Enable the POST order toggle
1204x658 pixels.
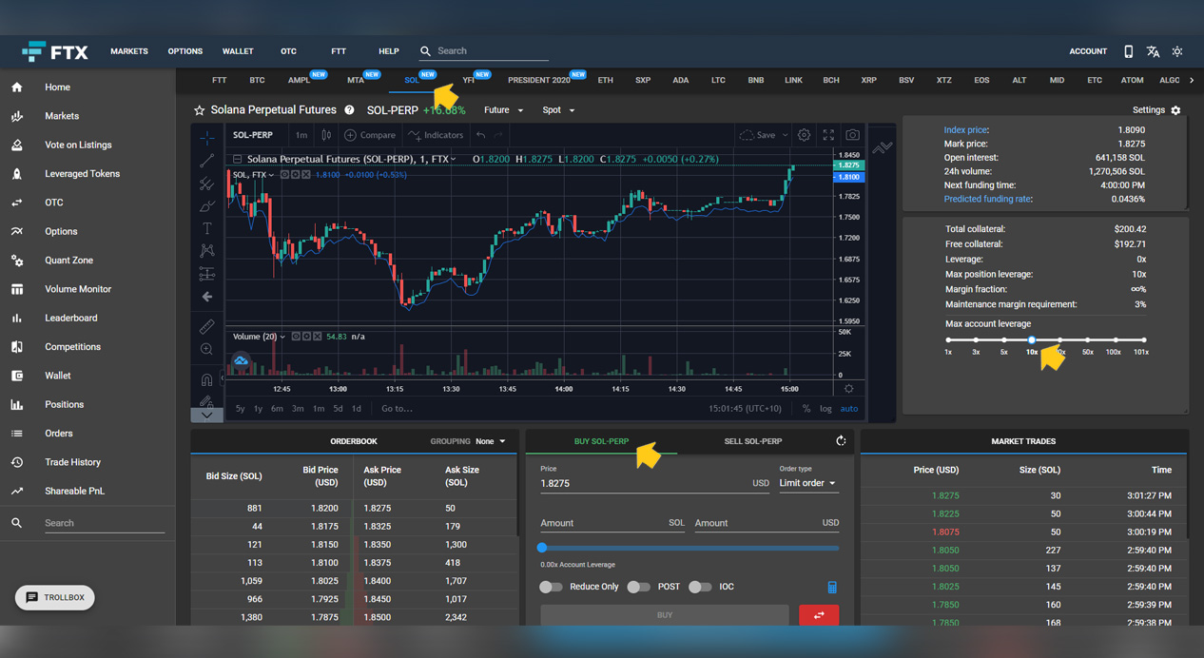639,587
